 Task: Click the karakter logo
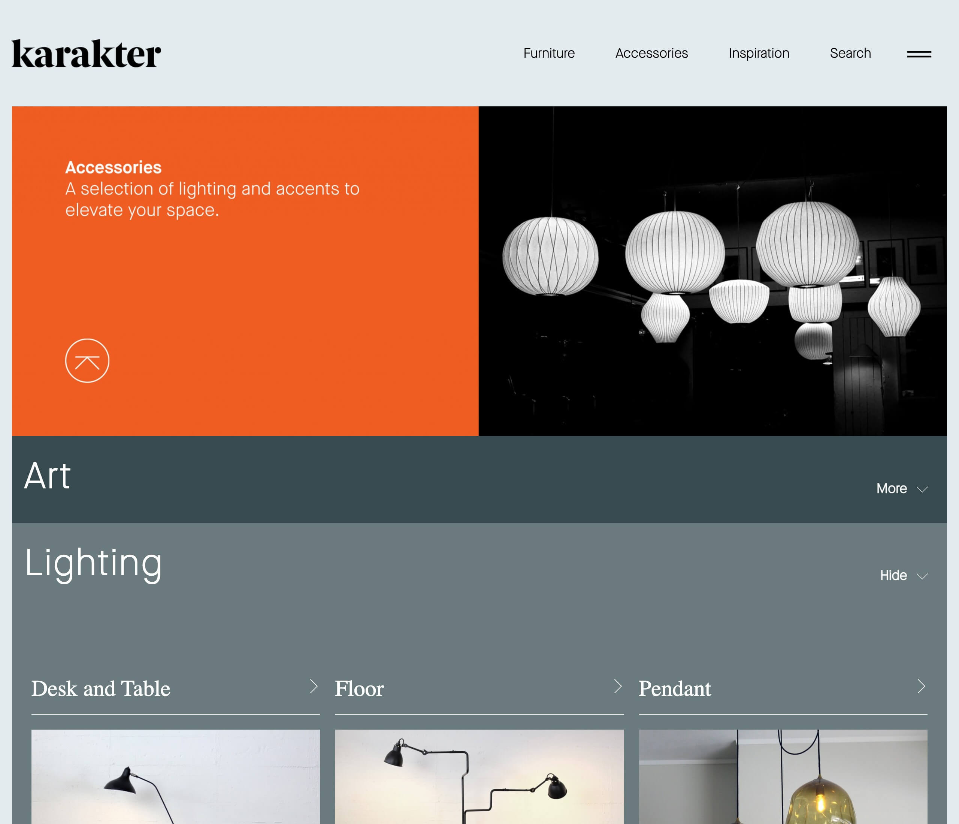point(86,54)
